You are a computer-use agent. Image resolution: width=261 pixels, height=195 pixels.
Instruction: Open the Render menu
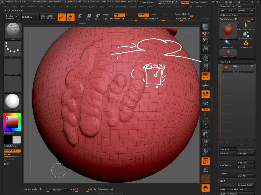point(133,7)
